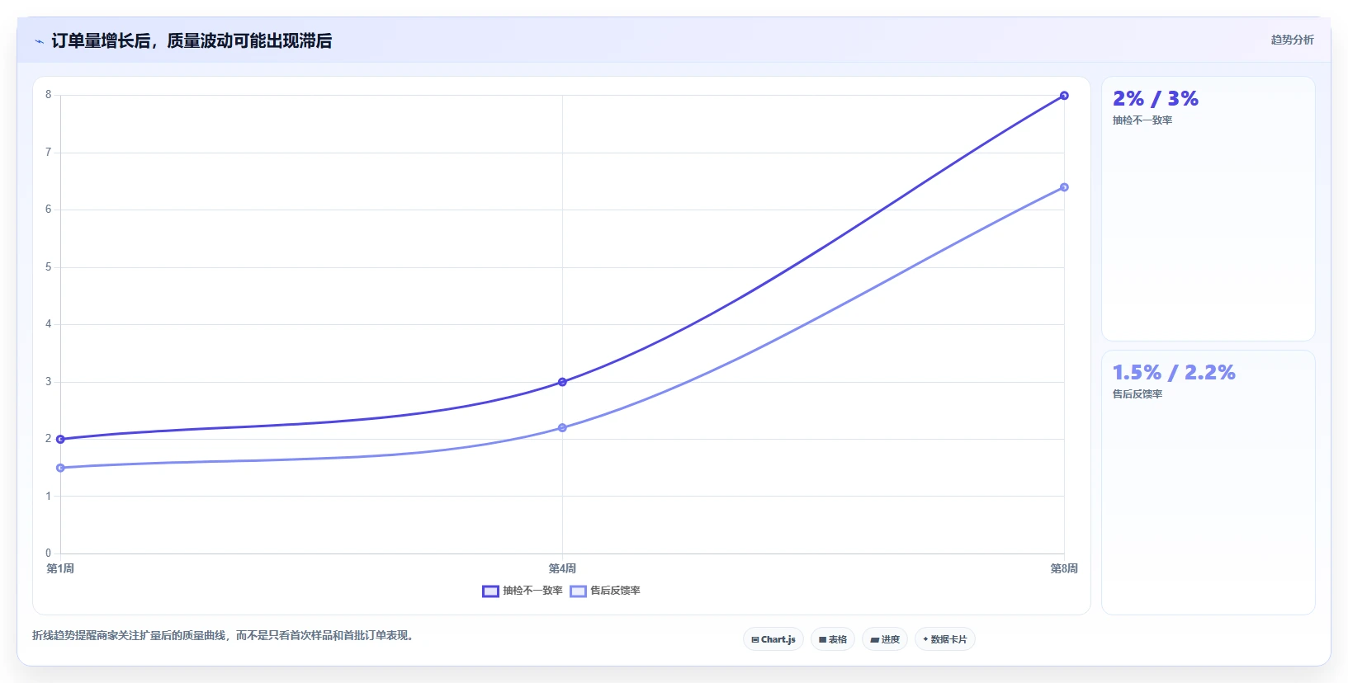Click the 售后反馈率 card label
Image resolution: width=1348 pixels, height=683 pixels.
(1137, 394)
